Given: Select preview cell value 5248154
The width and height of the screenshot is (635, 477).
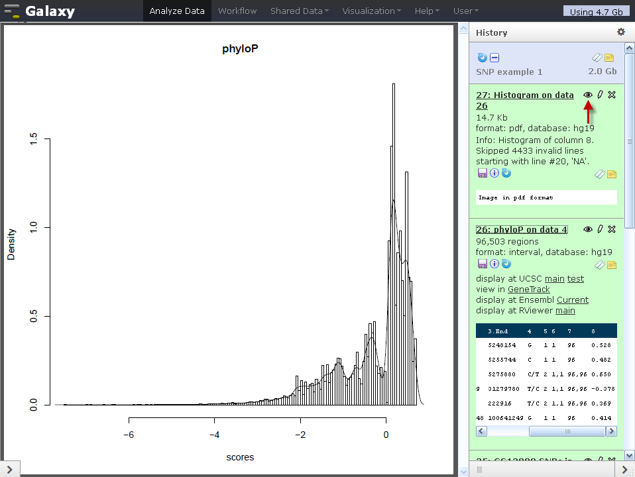Looking at the screenshot, I should [502, 345].
